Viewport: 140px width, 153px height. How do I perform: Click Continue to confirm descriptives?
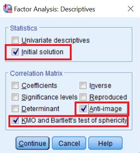coord(32,143)
